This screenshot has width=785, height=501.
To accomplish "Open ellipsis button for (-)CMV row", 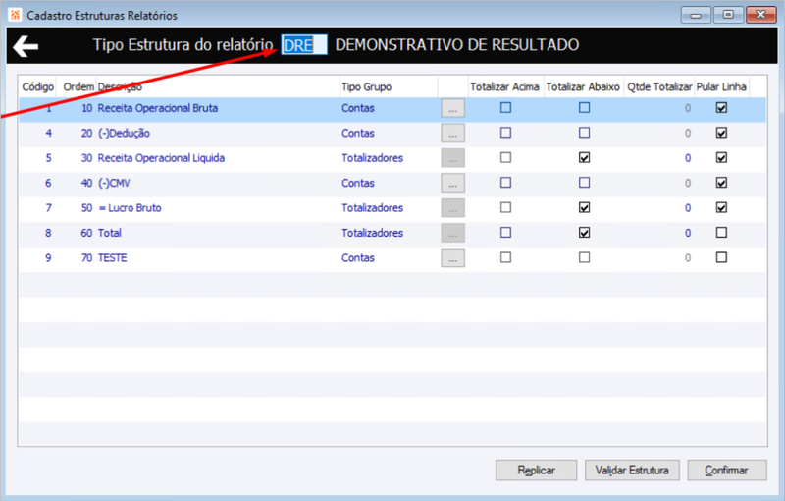I will pos(452,183).
